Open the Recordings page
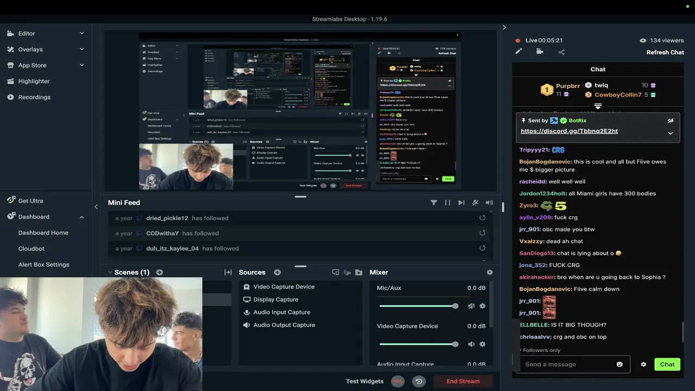The image size is (695, 391). (34, 97)
